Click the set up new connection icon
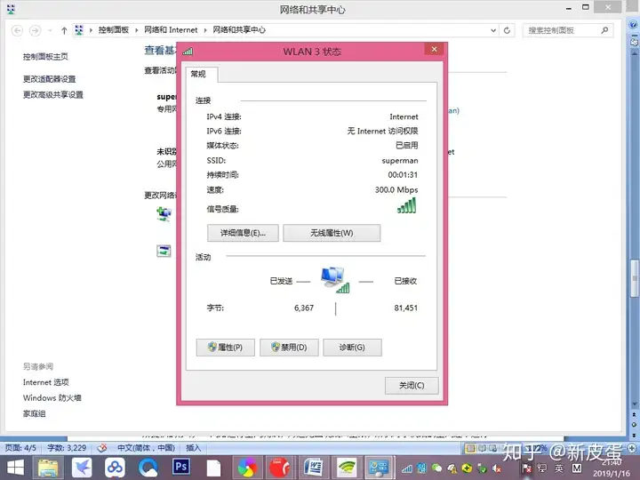 [164, 213]
